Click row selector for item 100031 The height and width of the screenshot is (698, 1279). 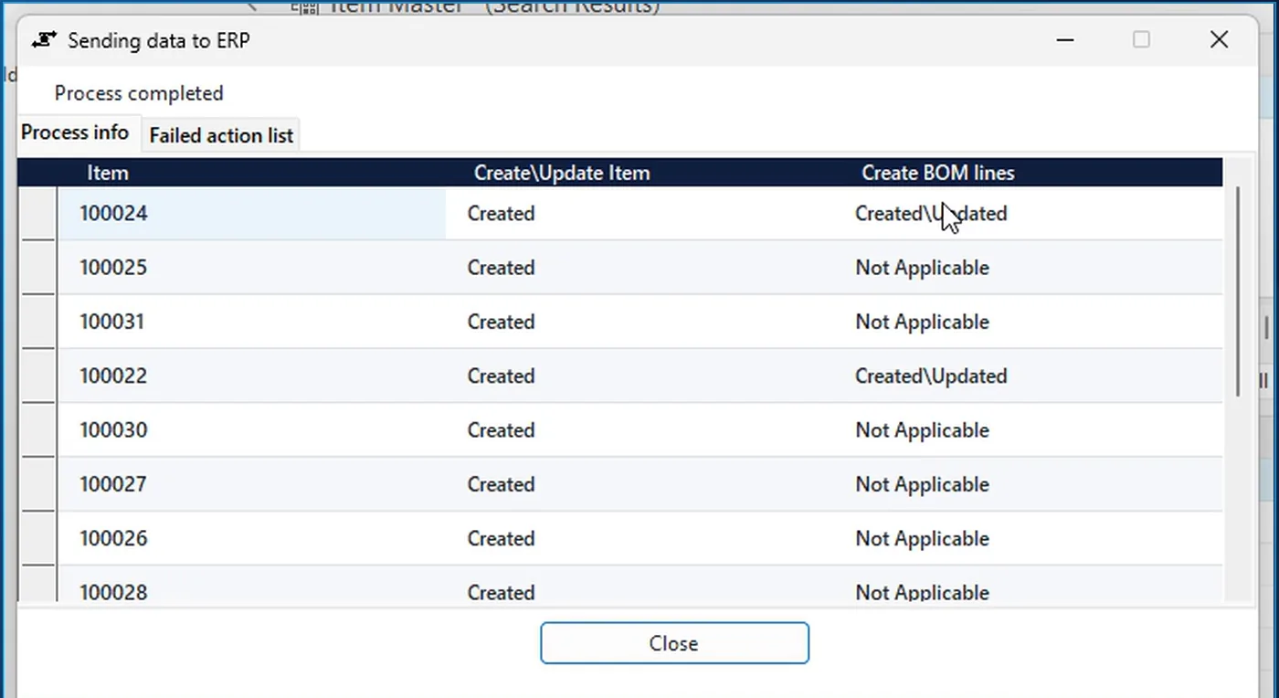(x=38, y=322)
